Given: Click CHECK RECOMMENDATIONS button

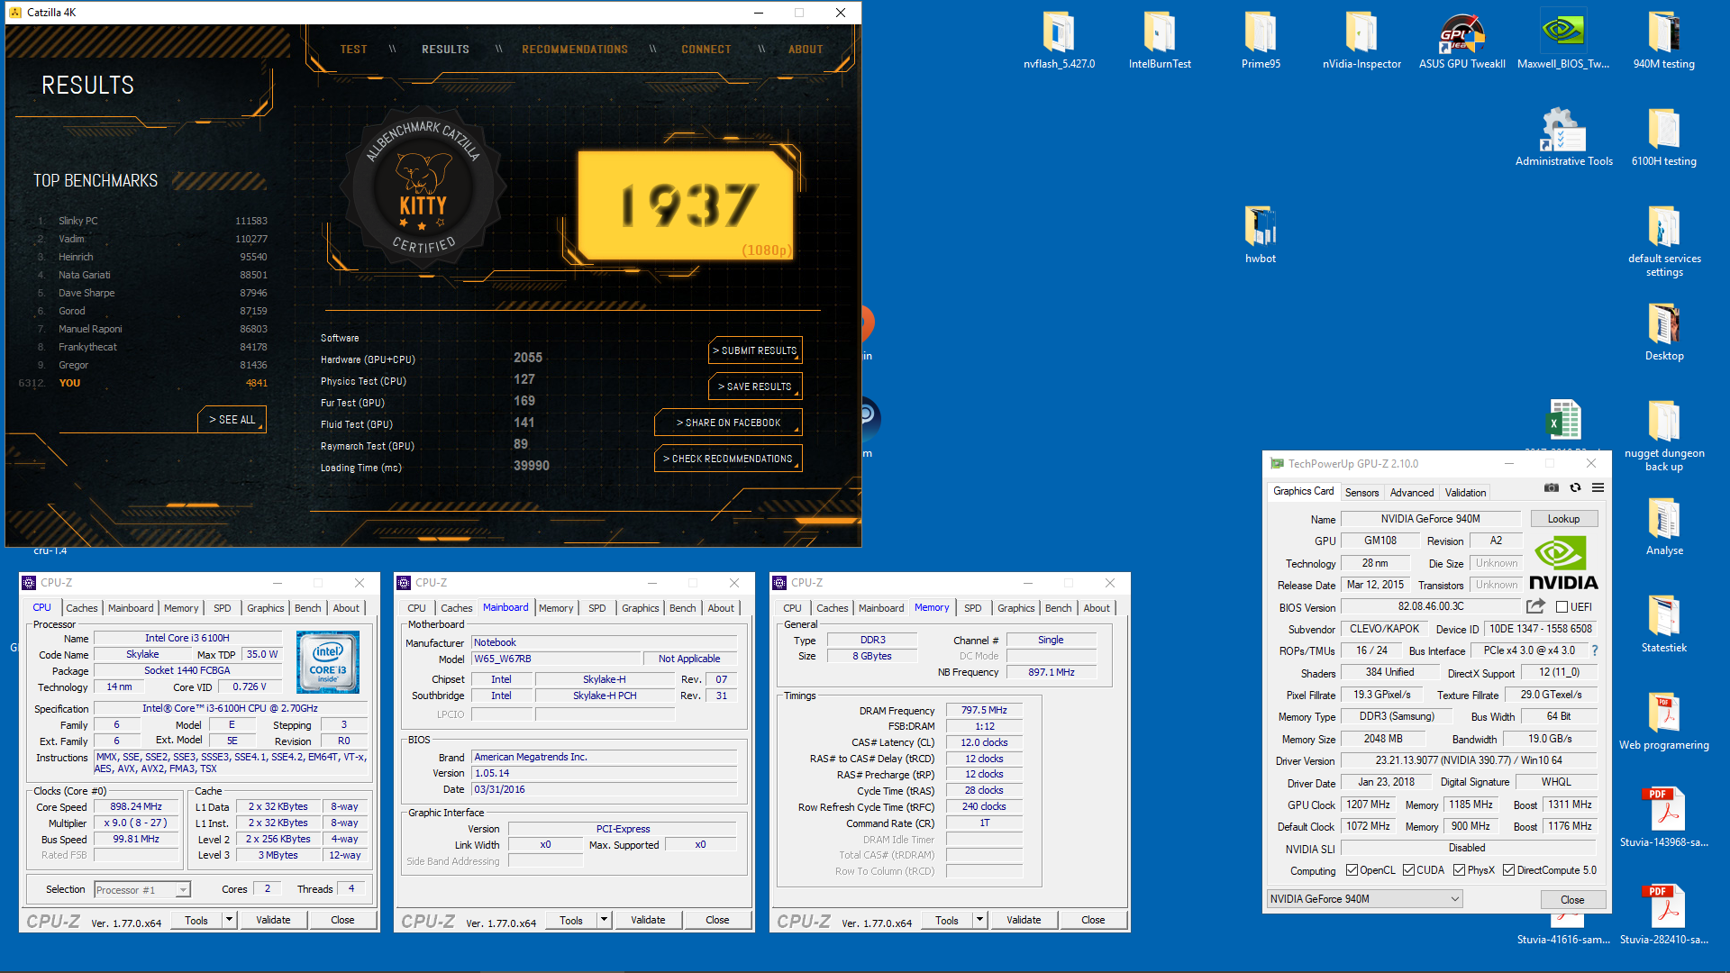Looking at the screenshot, I should pos(728,459).
